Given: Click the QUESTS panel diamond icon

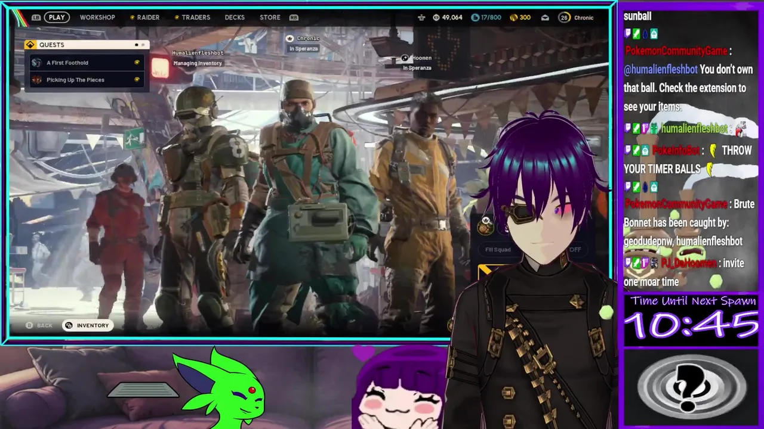Looking at the screenshot, I should click(30, 45).
